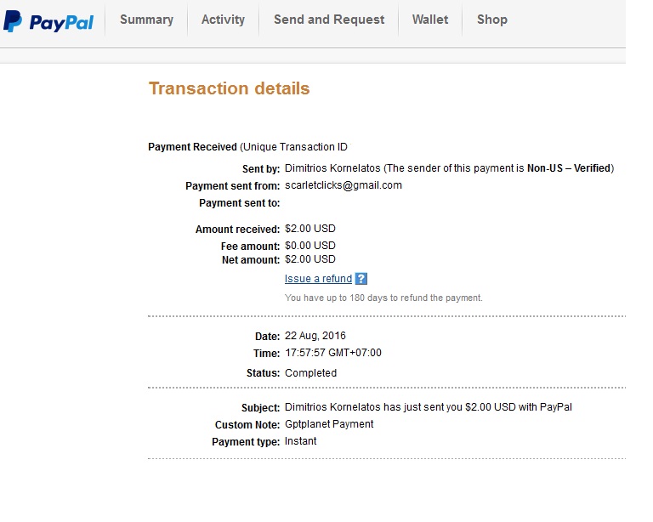Viewport: 653px width, 522px height.
Task: Click the $0.00 USD fee amount
Action: [310, 246]
